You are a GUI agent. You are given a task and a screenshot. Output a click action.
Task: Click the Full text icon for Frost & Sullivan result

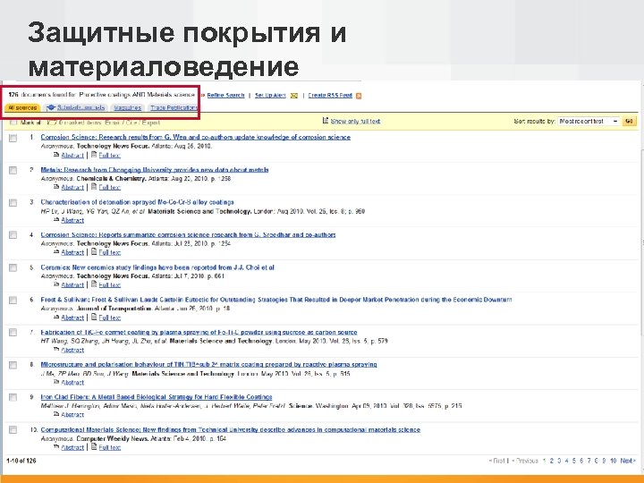coord(94,317)
